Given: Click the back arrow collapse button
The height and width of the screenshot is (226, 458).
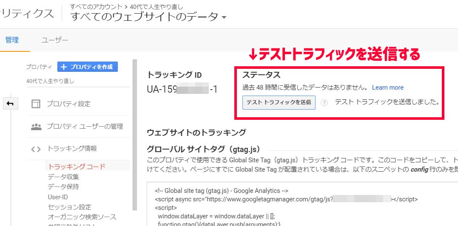Looking at the screenshot, I should 10,104.
